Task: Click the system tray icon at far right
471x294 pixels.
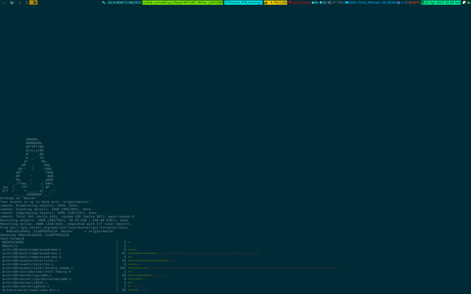Action: point(468,2)
